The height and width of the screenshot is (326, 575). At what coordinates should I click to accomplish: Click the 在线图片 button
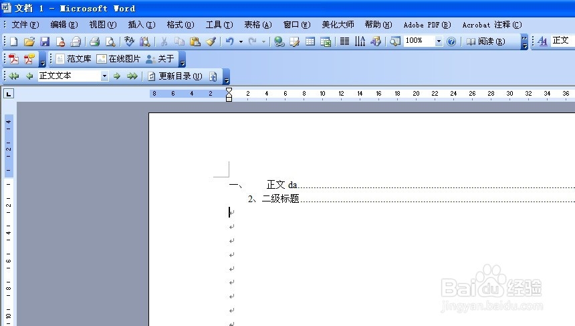pos(119,59)
